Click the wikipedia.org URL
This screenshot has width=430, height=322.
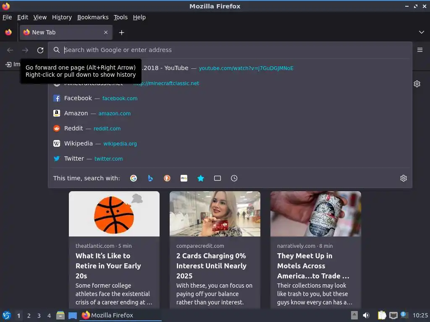120,143
